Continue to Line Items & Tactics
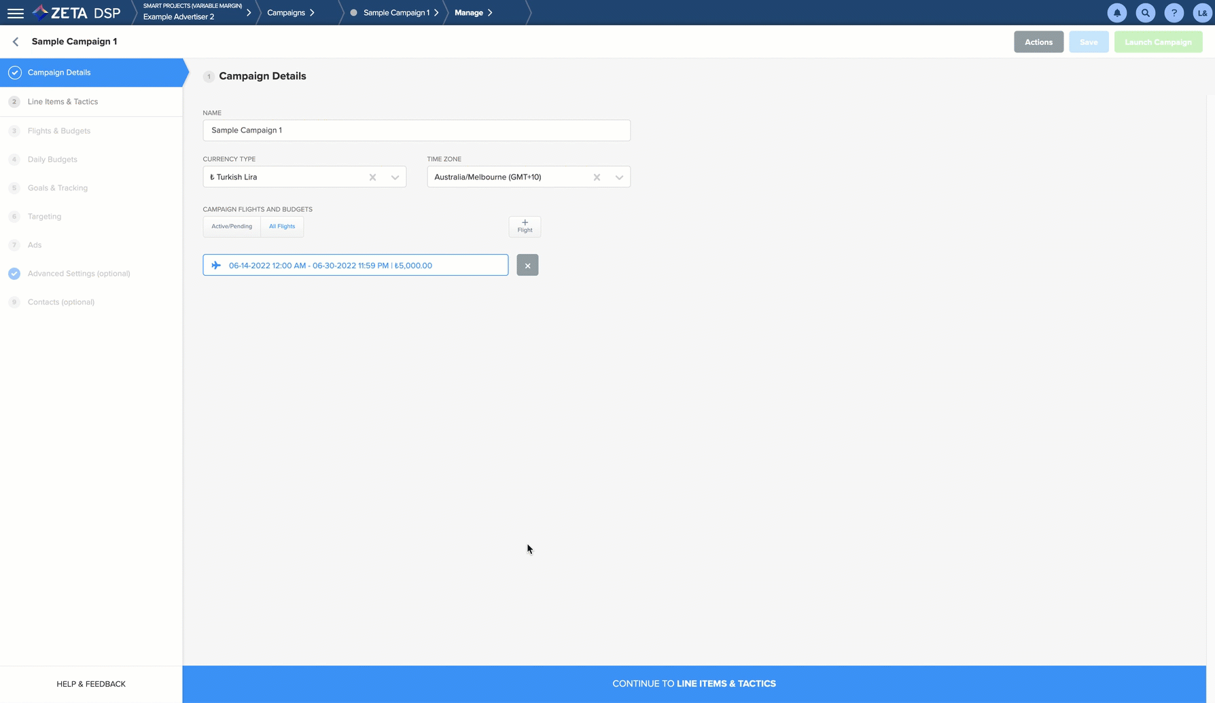 click(x=694, y=684)
